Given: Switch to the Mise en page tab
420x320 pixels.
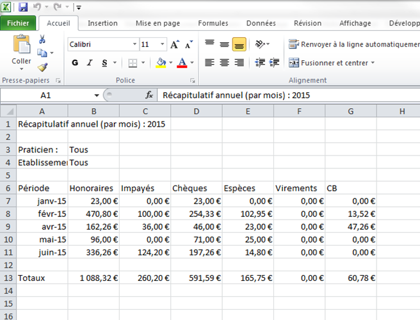Looking at the screenshot, I should (157, 23).
